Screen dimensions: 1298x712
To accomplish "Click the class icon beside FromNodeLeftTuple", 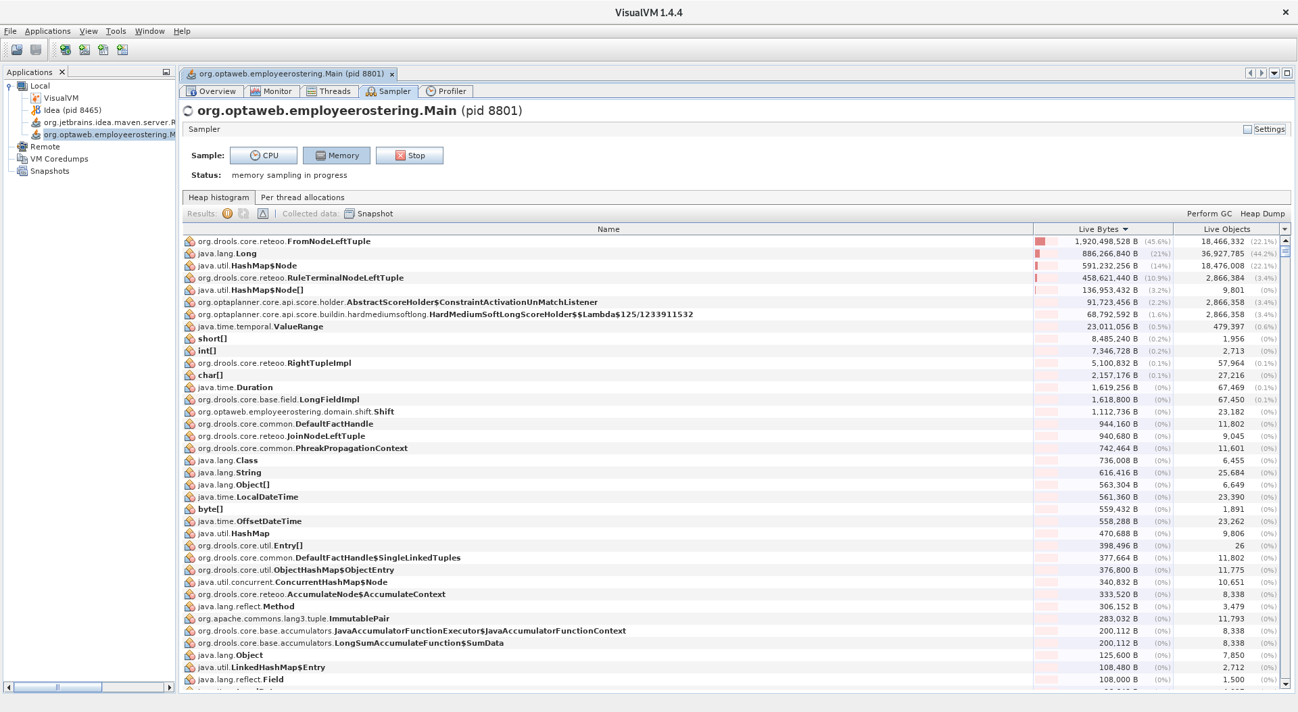I will pyautogui.click(x=190, y=241).
